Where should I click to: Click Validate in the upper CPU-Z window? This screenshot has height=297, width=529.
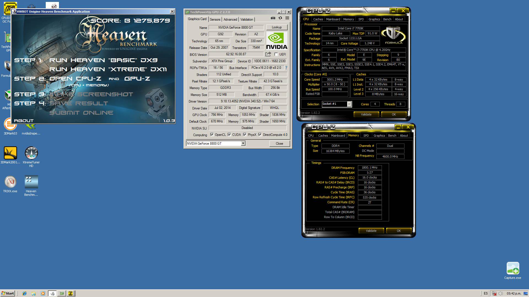click(x=366, y=114)
